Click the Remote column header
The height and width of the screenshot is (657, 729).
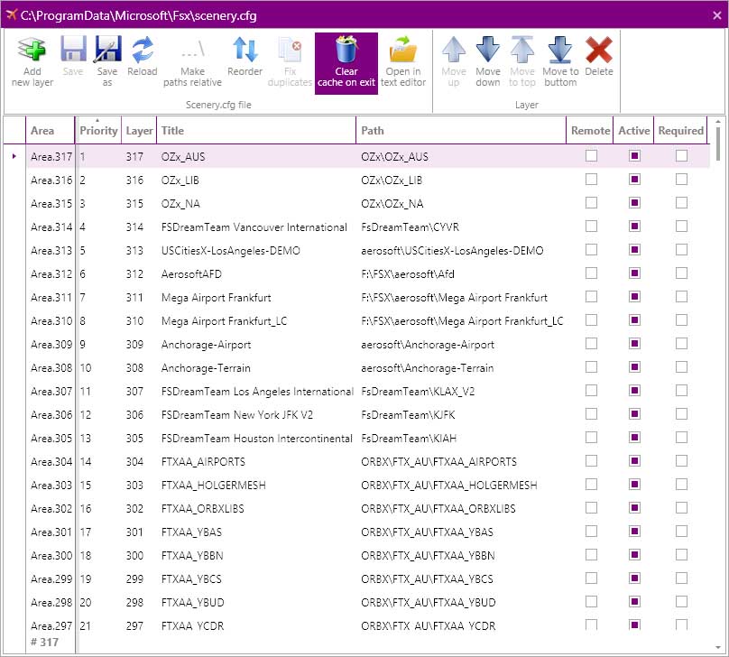click(x=590, y=131)
